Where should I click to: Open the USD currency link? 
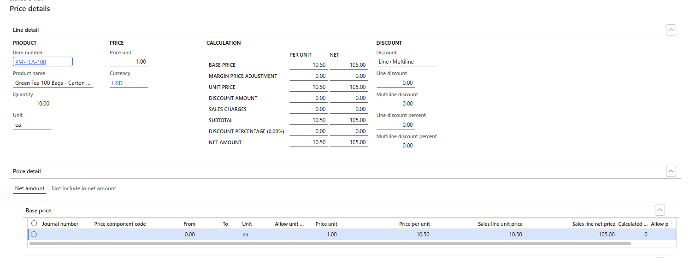pyautogui.click(x=117, y=83)
